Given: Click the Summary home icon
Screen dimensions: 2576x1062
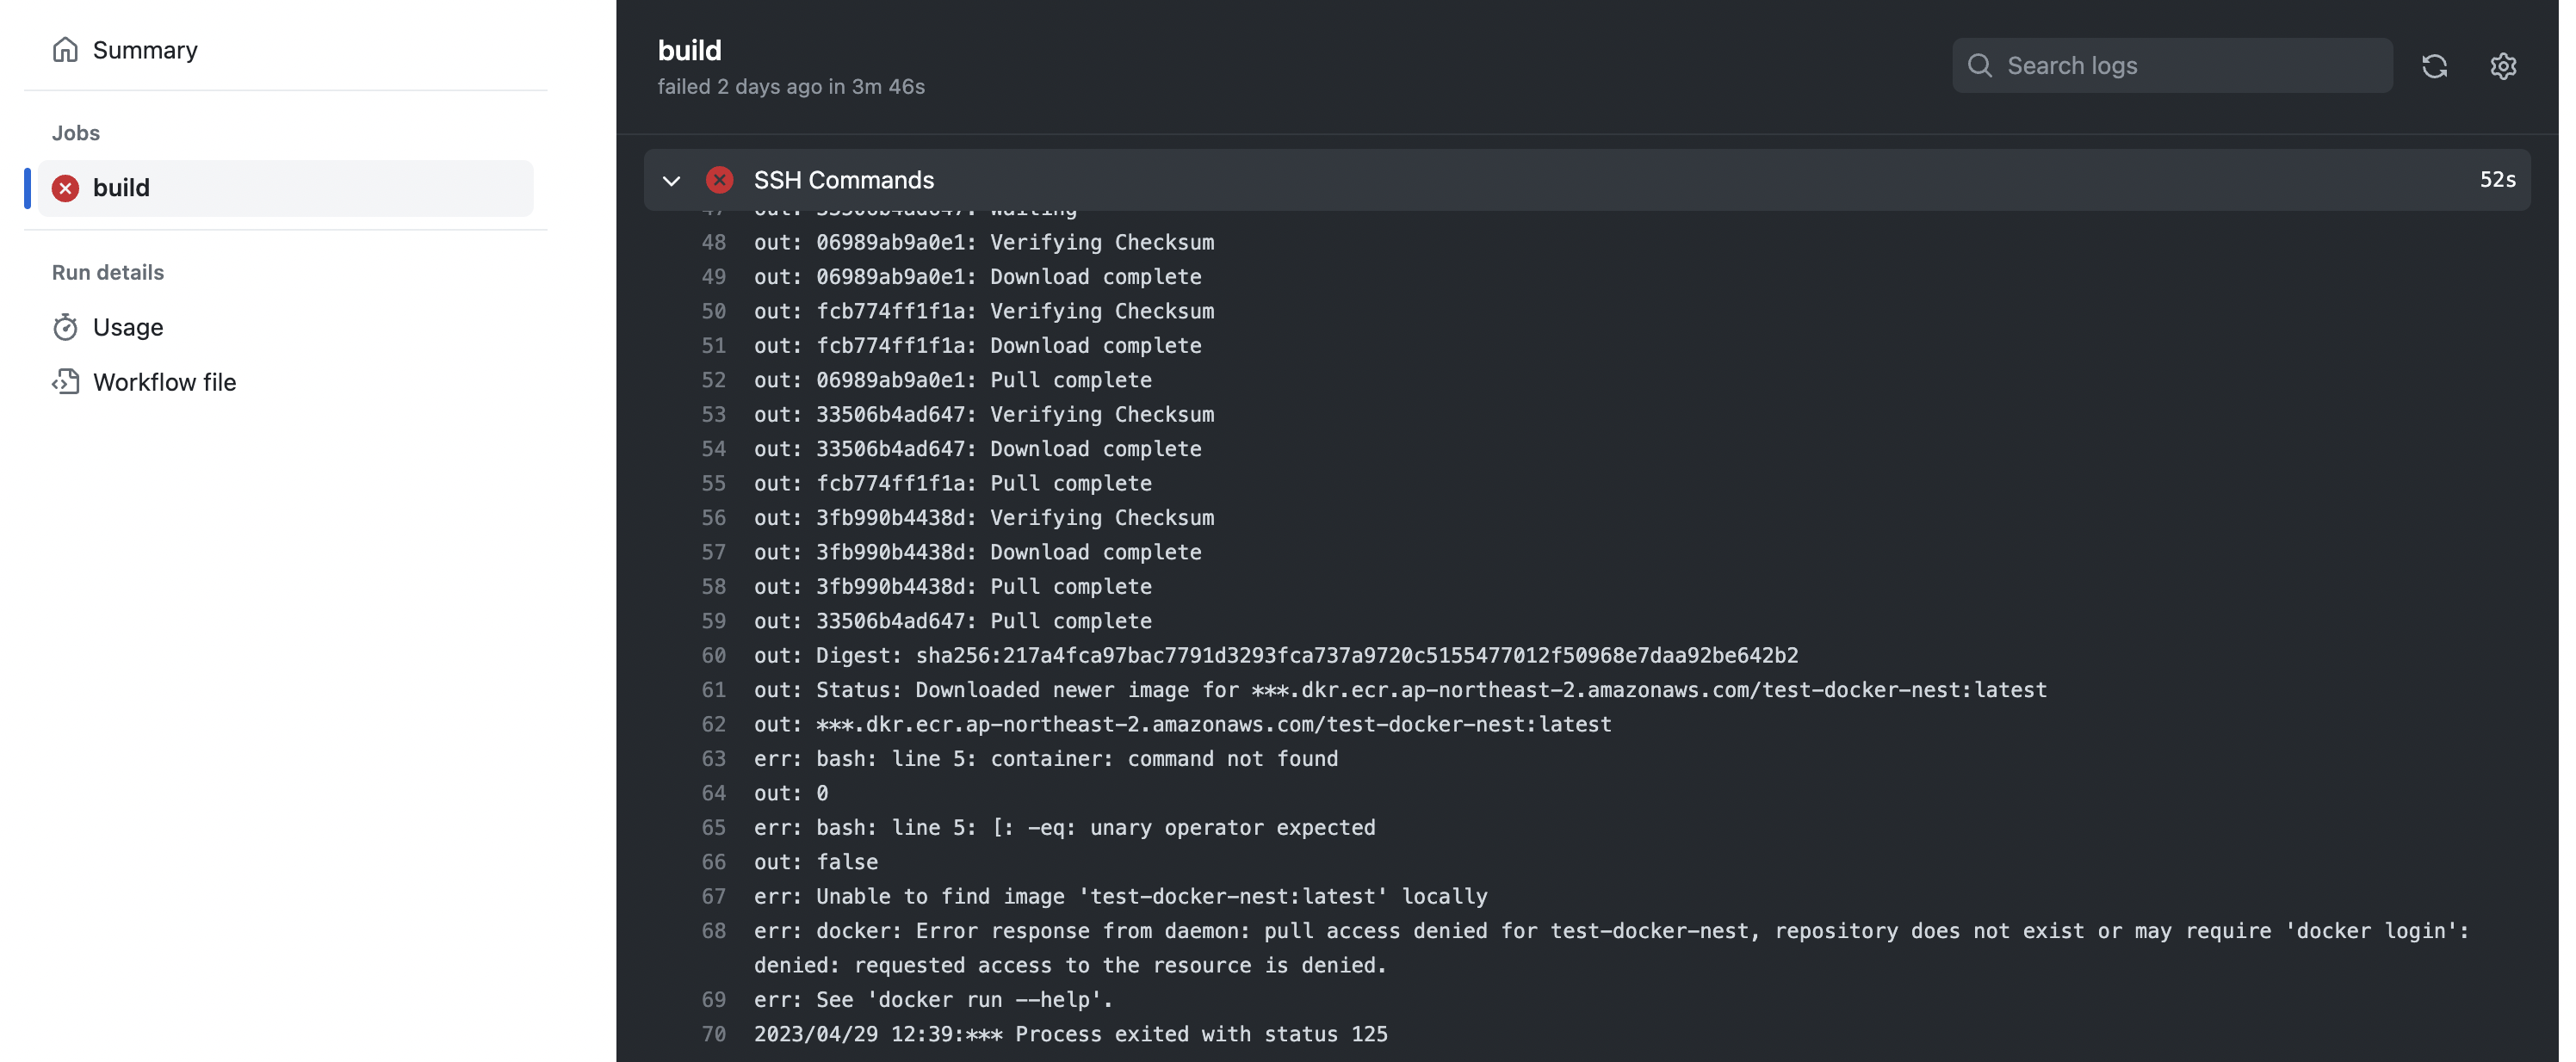Looking at the screenshot, I should click(65, 50).
